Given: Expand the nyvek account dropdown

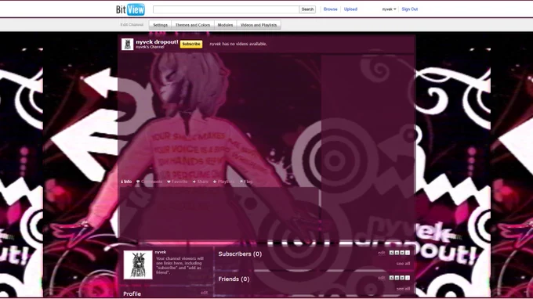Looking at the screenshot, I should point(389,9).
